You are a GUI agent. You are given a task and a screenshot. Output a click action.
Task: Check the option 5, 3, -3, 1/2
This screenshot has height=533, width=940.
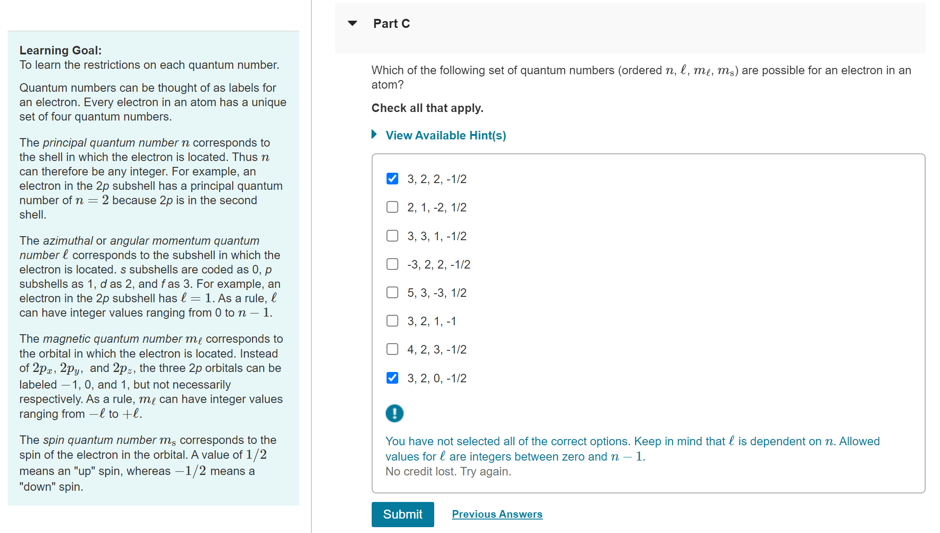392,292
